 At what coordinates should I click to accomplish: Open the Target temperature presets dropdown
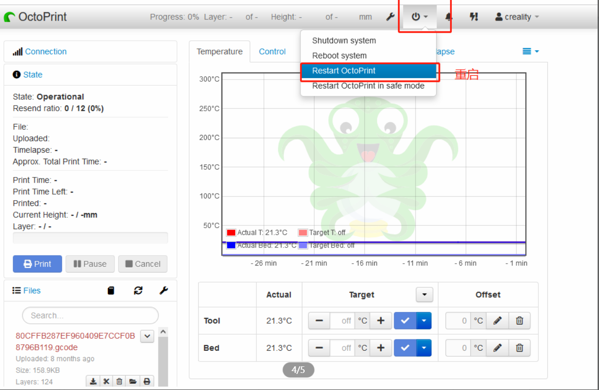tap(424, 294)
